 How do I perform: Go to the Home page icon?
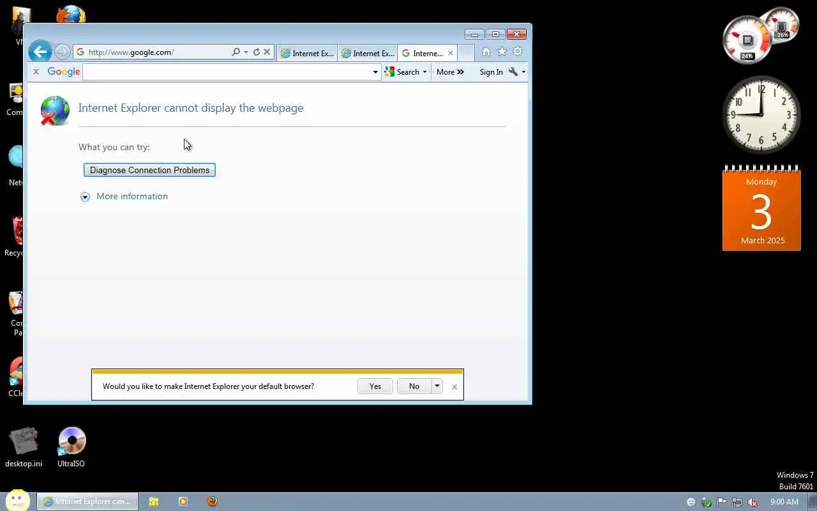click(x=486, y=52)
